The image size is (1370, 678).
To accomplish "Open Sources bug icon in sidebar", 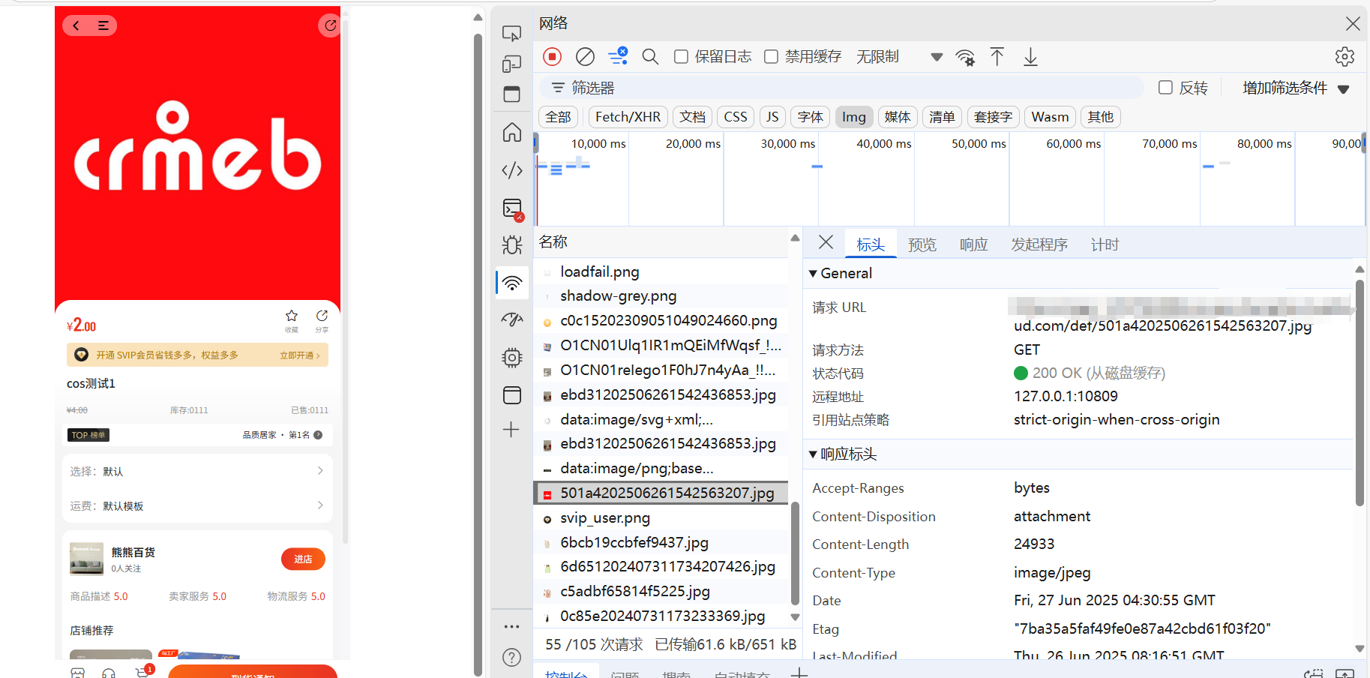I will (x=512, y=245).
